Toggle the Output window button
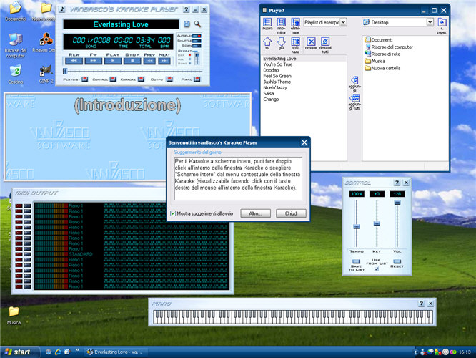The width and height of the screenshot is (476, 358). coord(169,79)
